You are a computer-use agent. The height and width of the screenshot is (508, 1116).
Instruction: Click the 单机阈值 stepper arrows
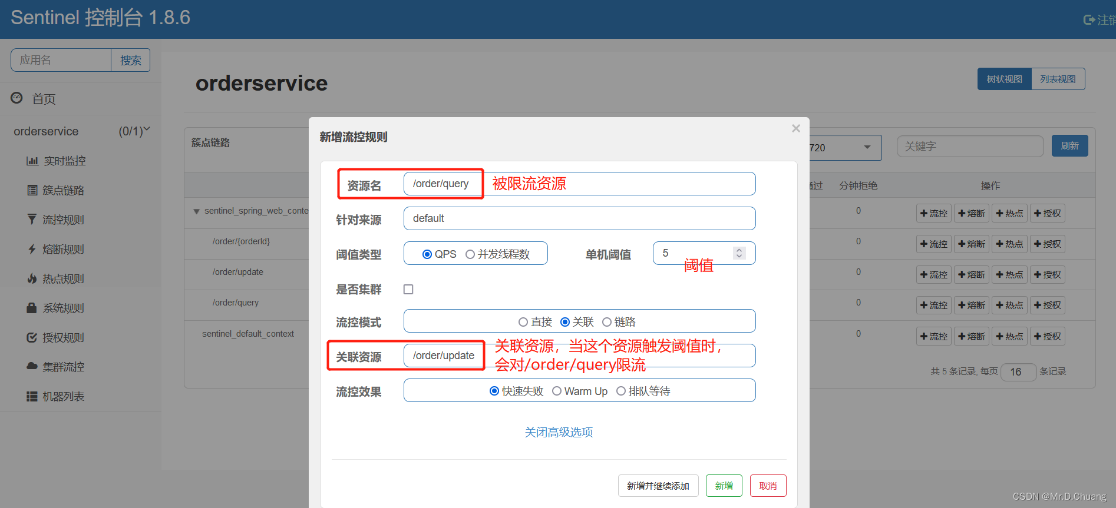point(739,253)
